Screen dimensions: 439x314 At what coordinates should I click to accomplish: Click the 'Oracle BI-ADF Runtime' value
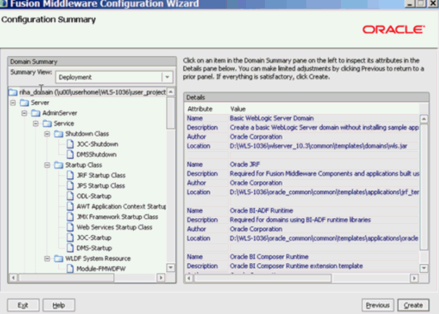tap(261, 211)
